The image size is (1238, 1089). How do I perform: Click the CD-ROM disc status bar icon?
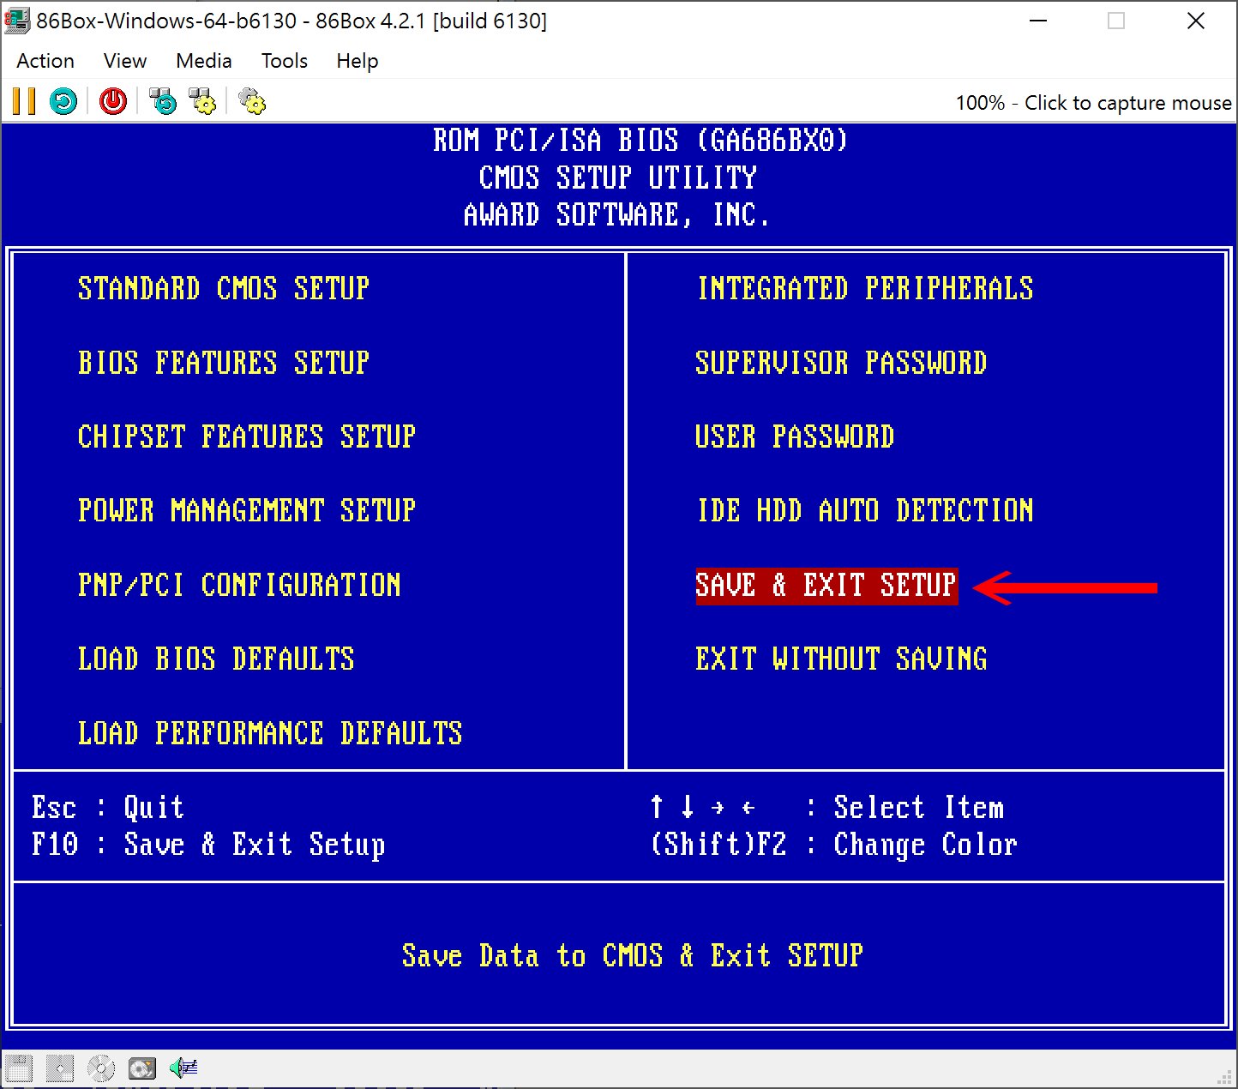[101, 1068]
